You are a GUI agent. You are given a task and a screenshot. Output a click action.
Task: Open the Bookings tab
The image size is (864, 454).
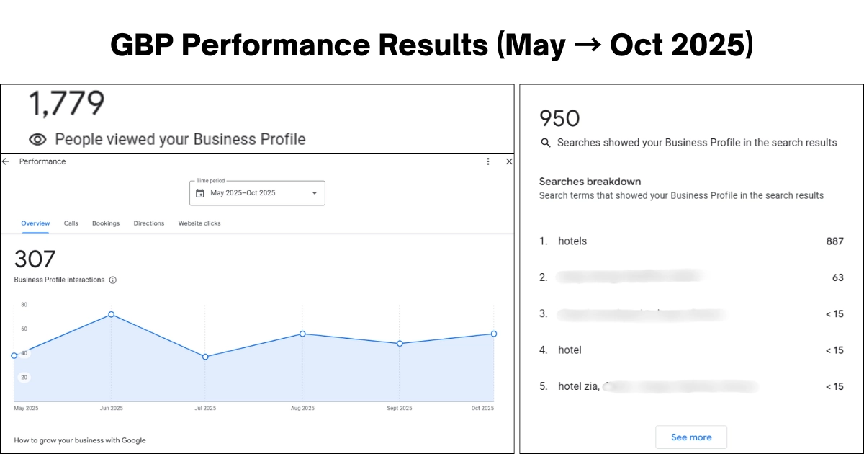pyautogui.click(x=105, y=223)
